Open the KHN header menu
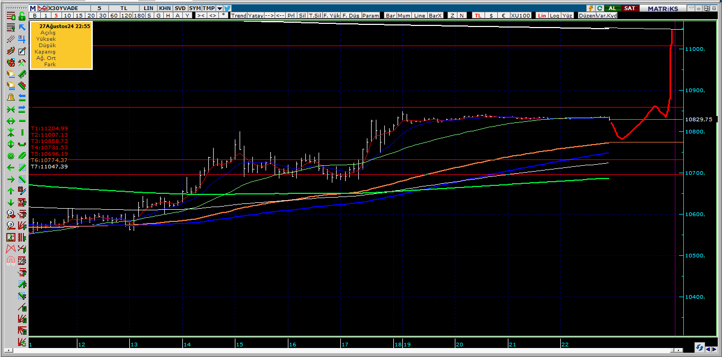This screenshot has width=722, height=357. click(165, 8)
